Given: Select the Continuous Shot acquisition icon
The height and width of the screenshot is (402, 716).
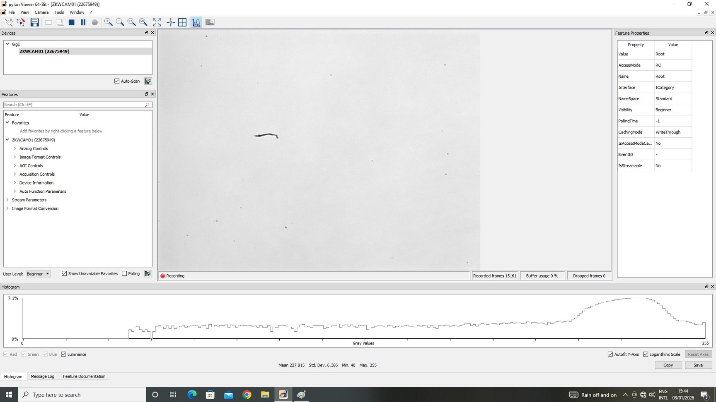Looking at the screenshot, I should 60,22.
